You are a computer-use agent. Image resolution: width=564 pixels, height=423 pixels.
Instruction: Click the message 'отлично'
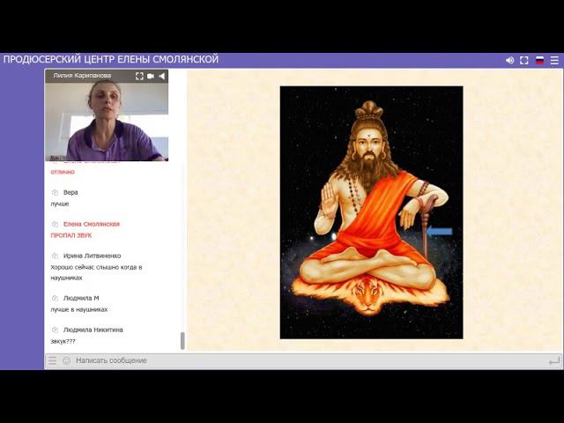(x=63, y=172)
